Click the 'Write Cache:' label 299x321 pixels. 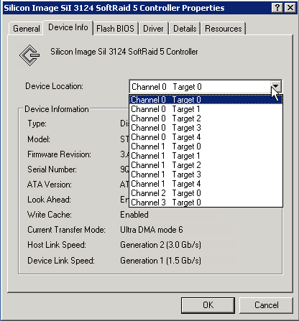coord(50,215)
